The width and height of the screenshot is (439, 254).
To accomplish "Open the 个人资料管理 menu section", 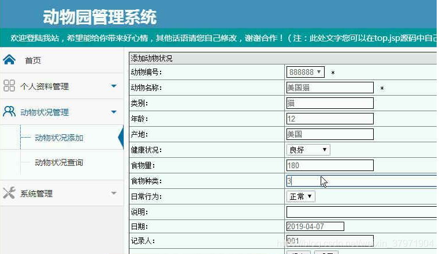I will 44,86.
